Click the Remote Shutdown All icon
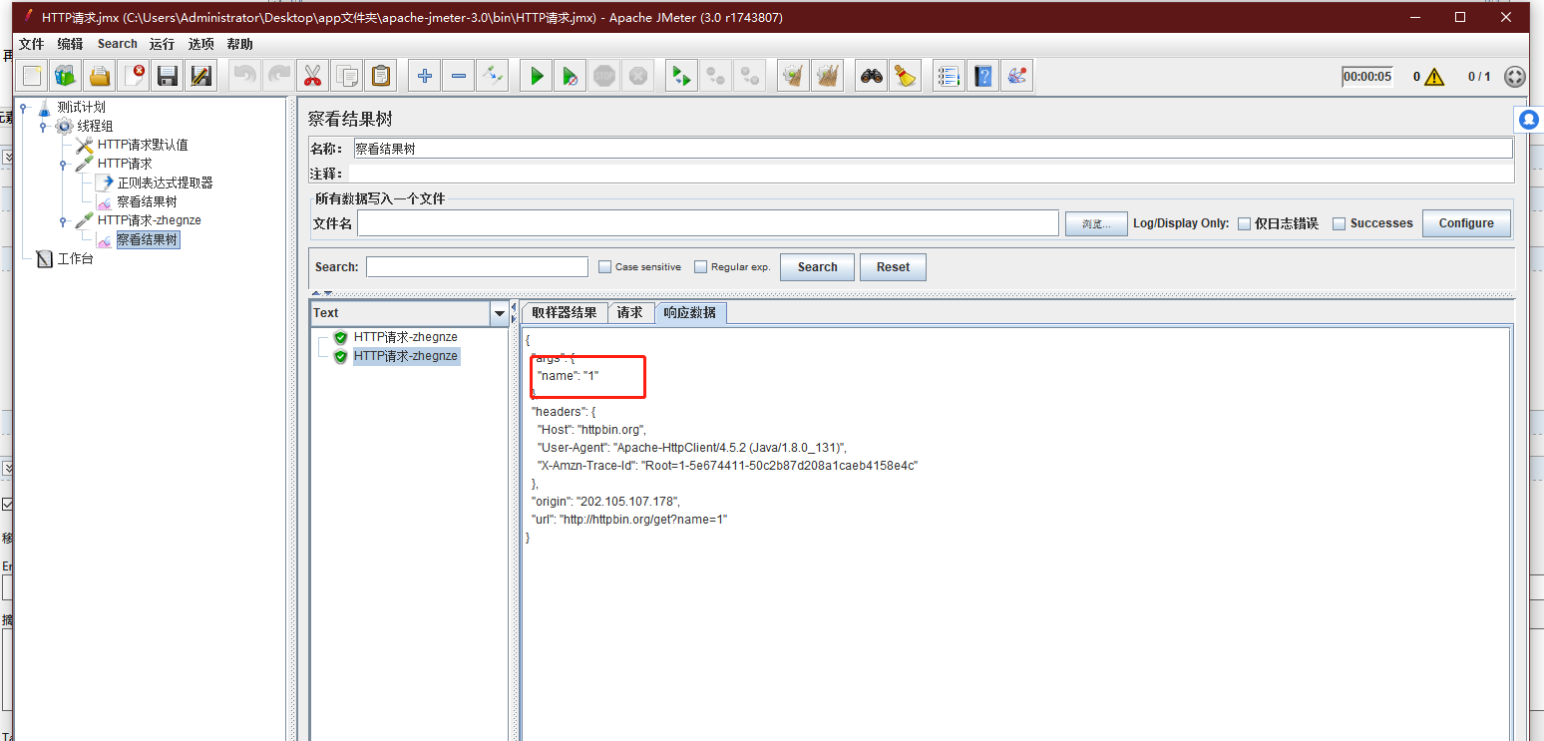This screenshot has width=1544, height=741. 749,76
